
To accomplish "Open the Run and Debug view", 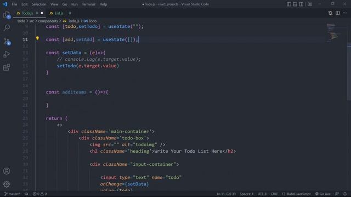I will (x=7, y=54).
